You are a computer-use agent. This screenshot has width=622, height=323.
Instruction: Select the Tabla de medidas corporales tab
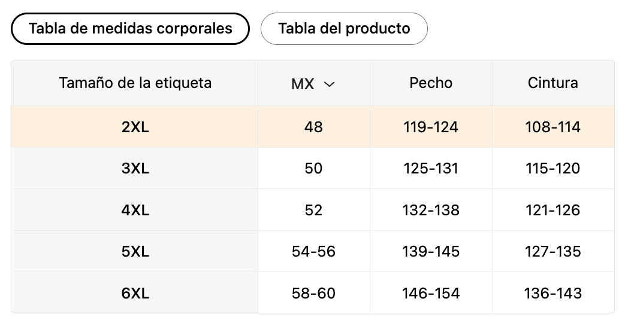click(130, 29)
